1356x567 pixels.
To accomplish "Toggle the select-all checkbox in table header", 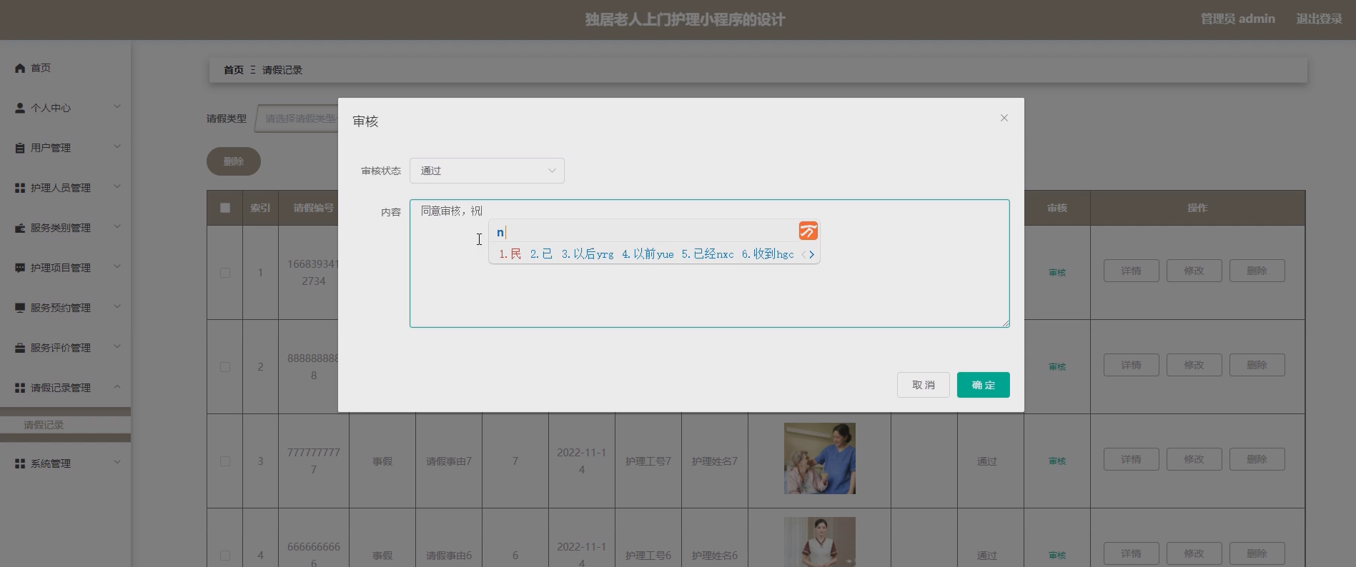I will click(225, 208).
